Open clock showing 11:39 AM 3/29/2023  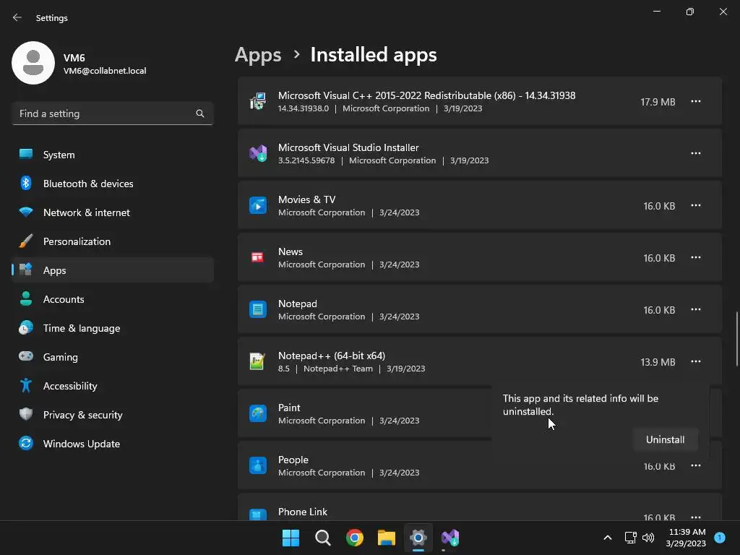(x=687, y=538)
